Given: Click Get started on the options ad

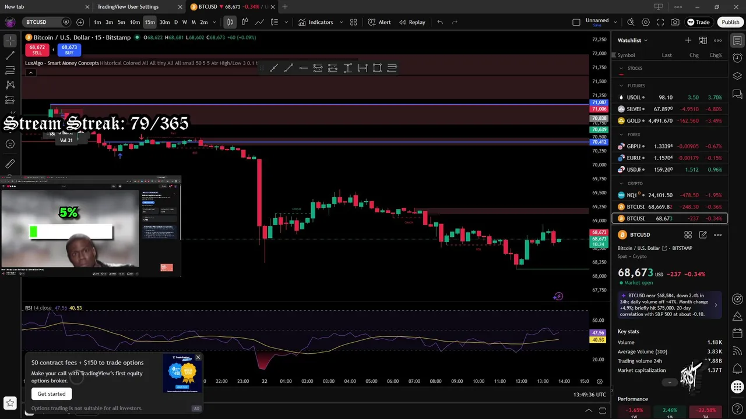Looking at the screenshot, I should pyautogui.click(x=51, y=394).
